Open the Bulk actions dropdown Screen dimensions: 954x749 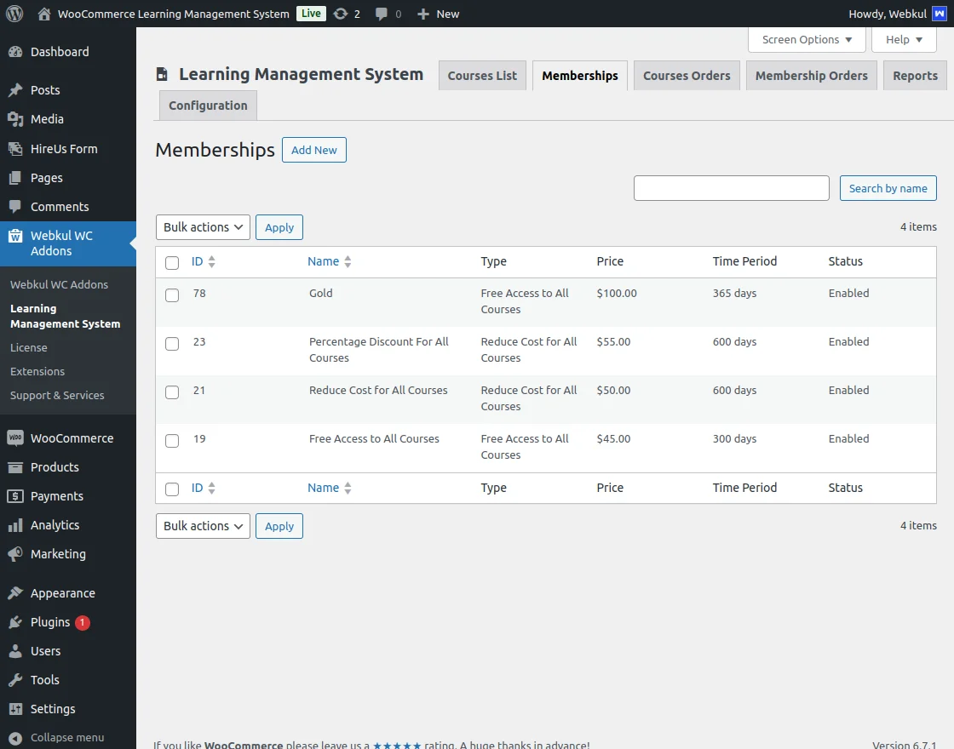pyautogui.click(x=202, y=227)
